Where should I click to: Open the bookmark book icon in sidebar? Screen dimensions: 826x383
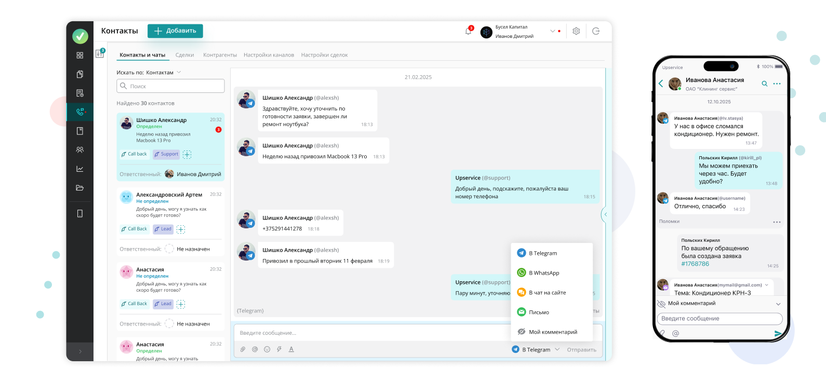pyautogui.click(x=80, y=131)
